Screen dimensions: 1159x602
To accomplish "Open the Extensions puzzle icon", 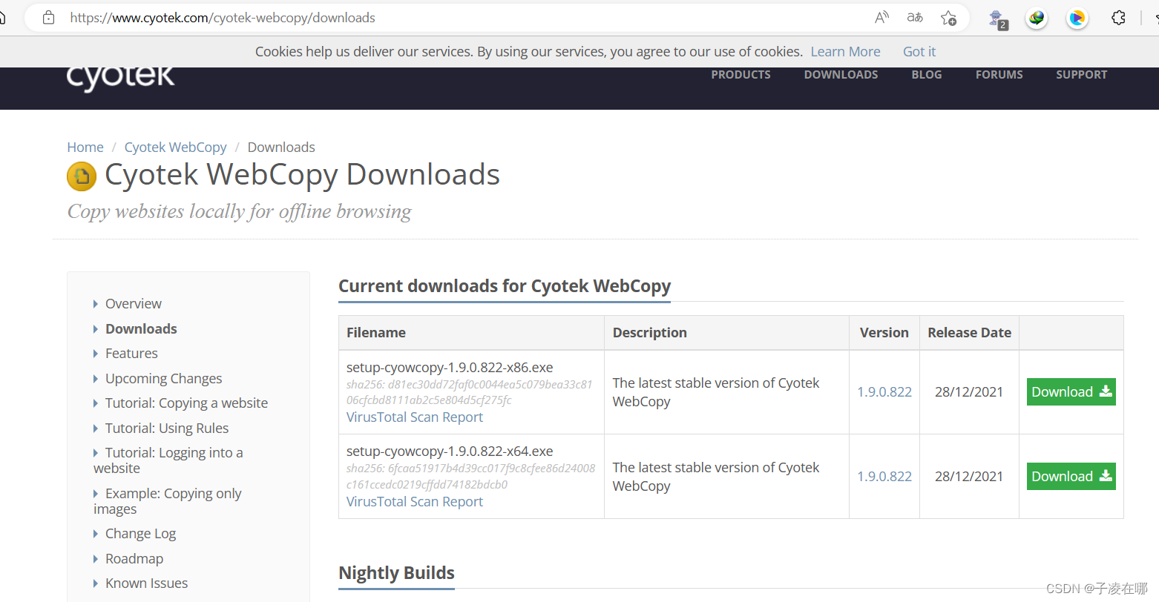I will (x=1118, y=18).
